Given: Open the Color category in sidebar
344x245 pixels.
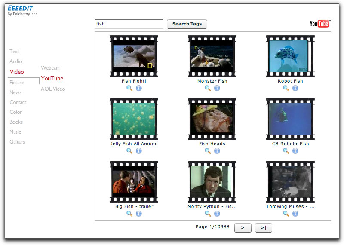Looking at the screenshot, I should pos(16,112).
